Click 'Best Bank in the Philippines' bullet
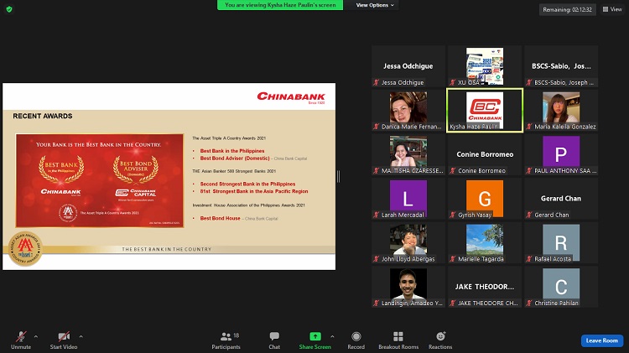This screenshot has height=353, width=629. [x=232, y=151]
